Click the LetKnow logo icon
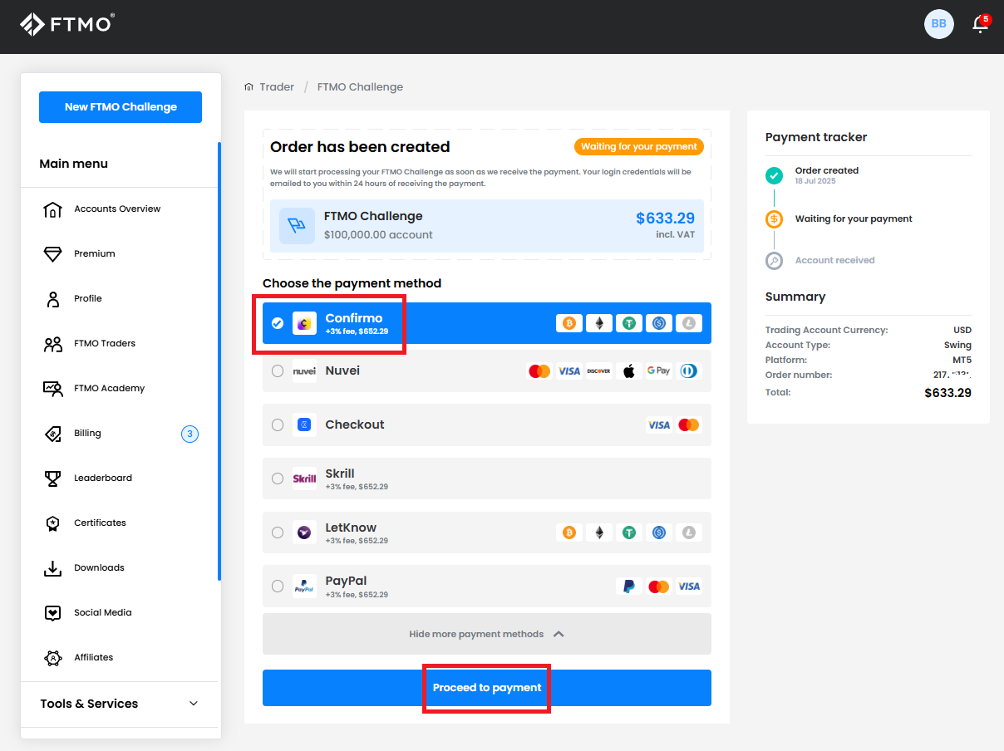 click(304, 533)
